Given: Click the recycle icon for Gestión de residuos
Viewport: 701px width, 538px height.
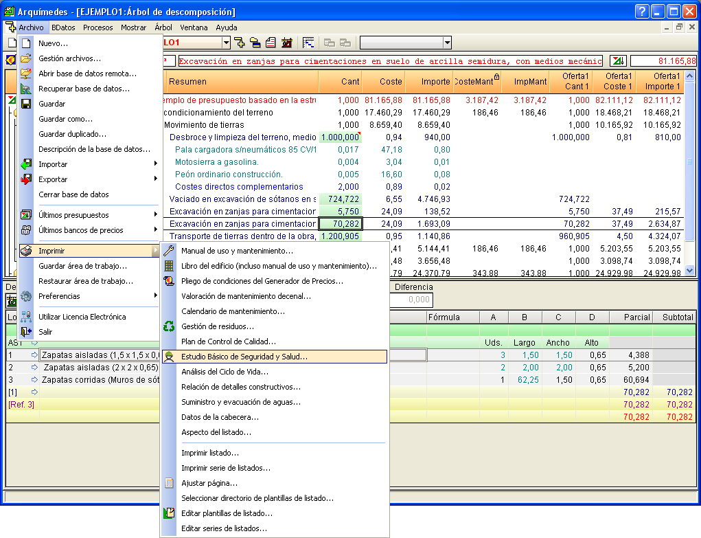Looking at the screenshot, I should 169,326.
